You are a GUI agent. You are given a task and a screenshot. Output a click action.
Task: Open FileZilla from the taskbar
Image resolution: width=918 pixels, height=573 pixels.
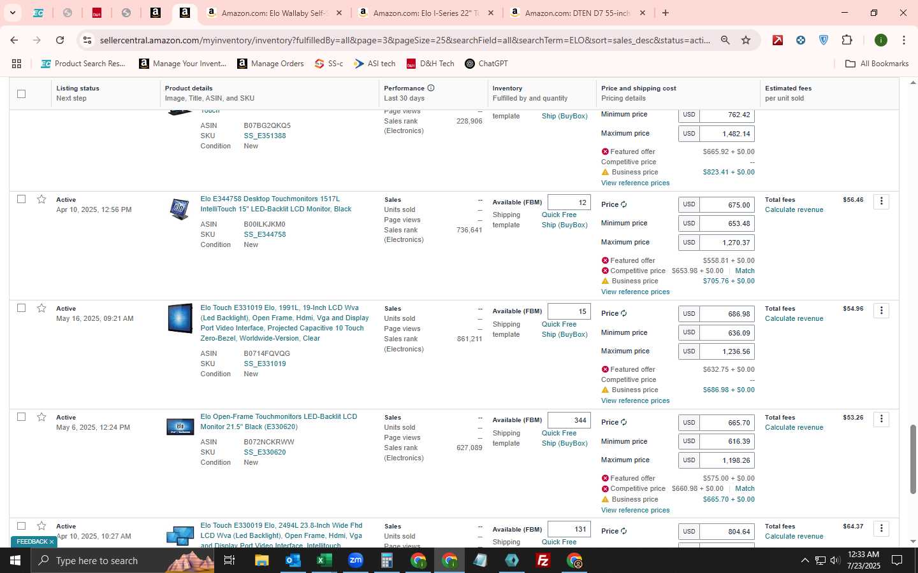click(543, 560)
